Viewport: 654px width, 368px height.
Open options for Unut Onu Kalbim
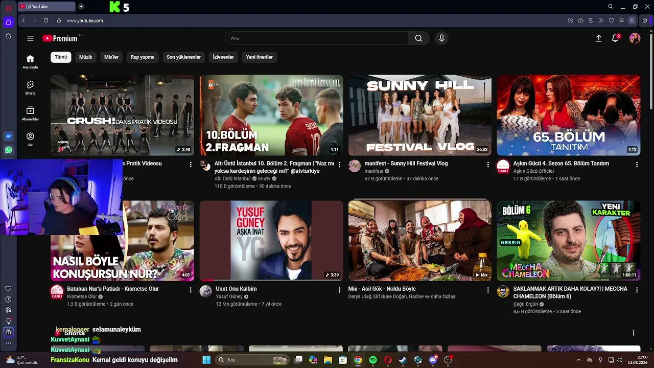tap(339, 290)
